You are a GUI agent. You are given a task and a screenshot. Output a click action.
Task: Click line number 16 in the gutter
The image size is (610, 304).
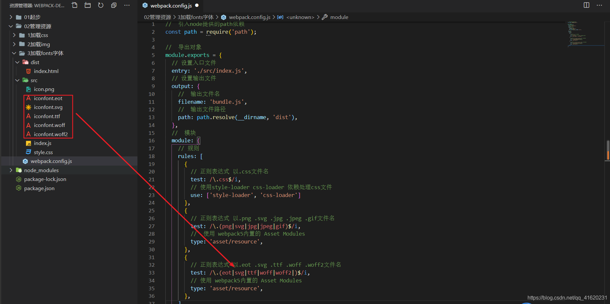point(152,140)
